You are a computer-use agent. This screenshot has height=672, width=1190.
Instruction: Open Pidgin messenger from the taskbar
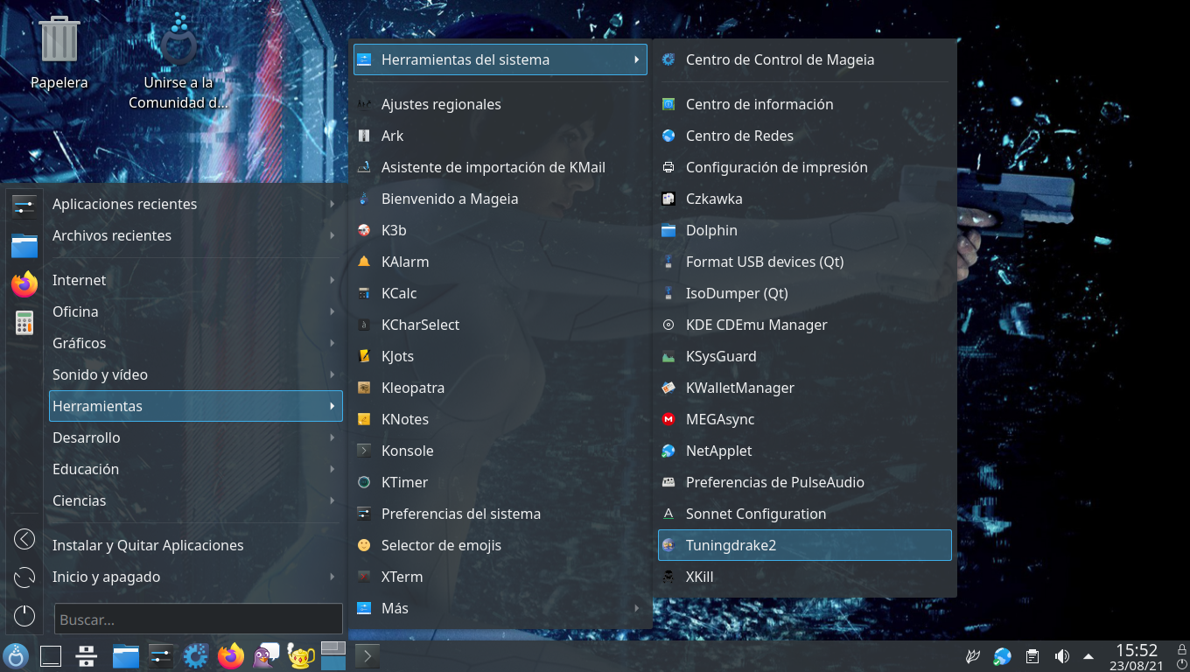[265, 655]
